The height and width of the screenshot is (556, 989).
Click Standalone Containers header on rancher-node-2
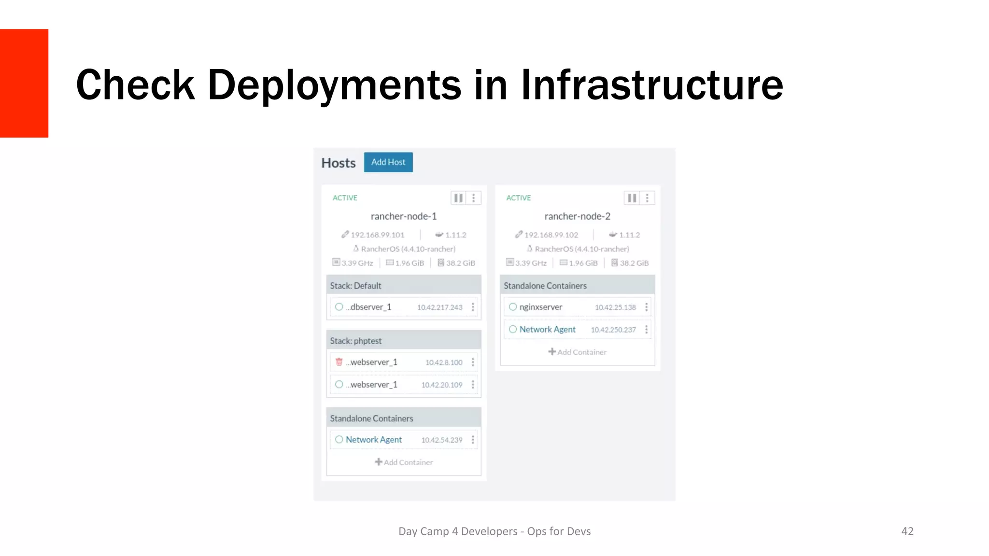578,286
